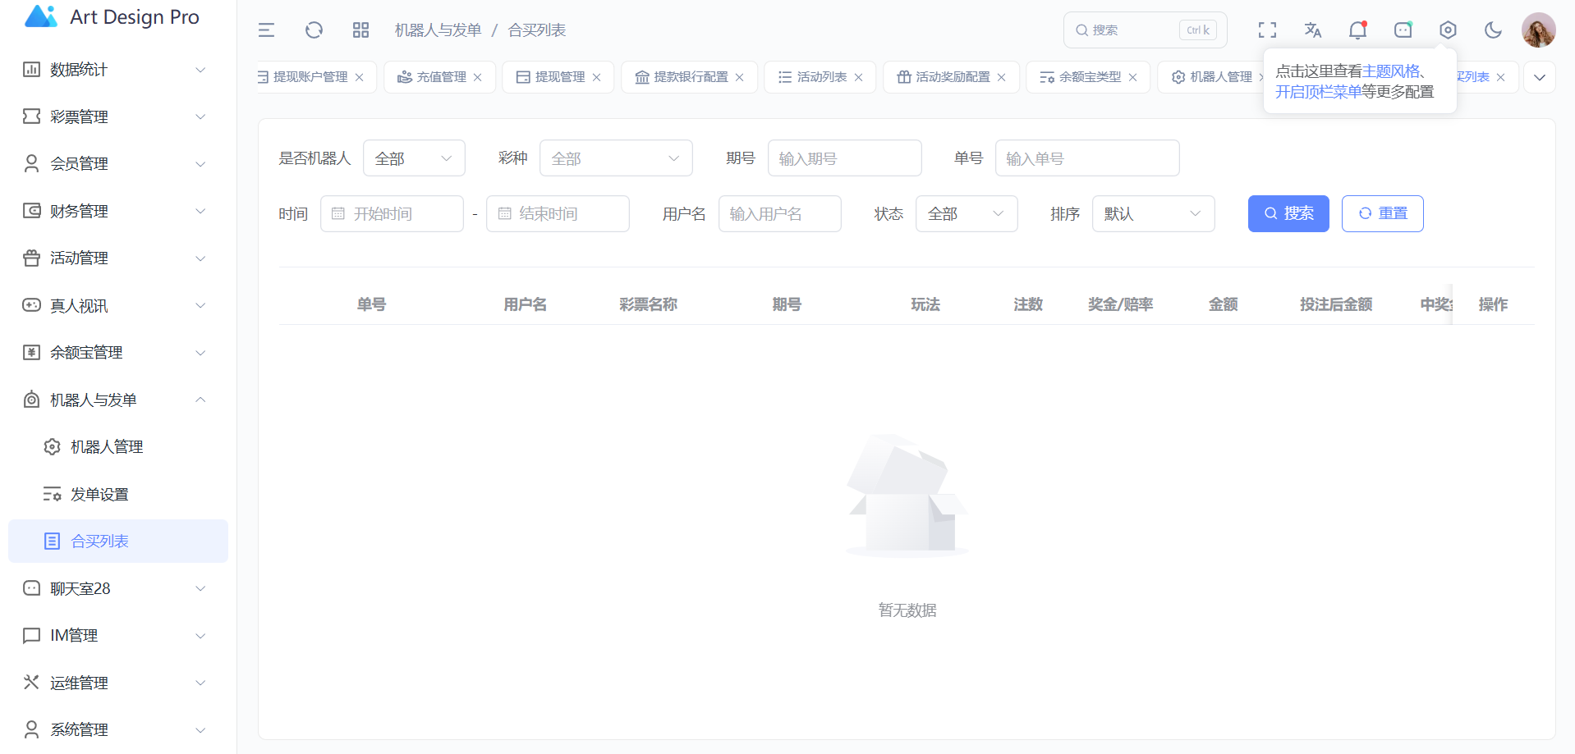The width and height of the screenshot is (1575, 754).
Task: Click the 输入用户名 input field
Action: pos(779,214)
